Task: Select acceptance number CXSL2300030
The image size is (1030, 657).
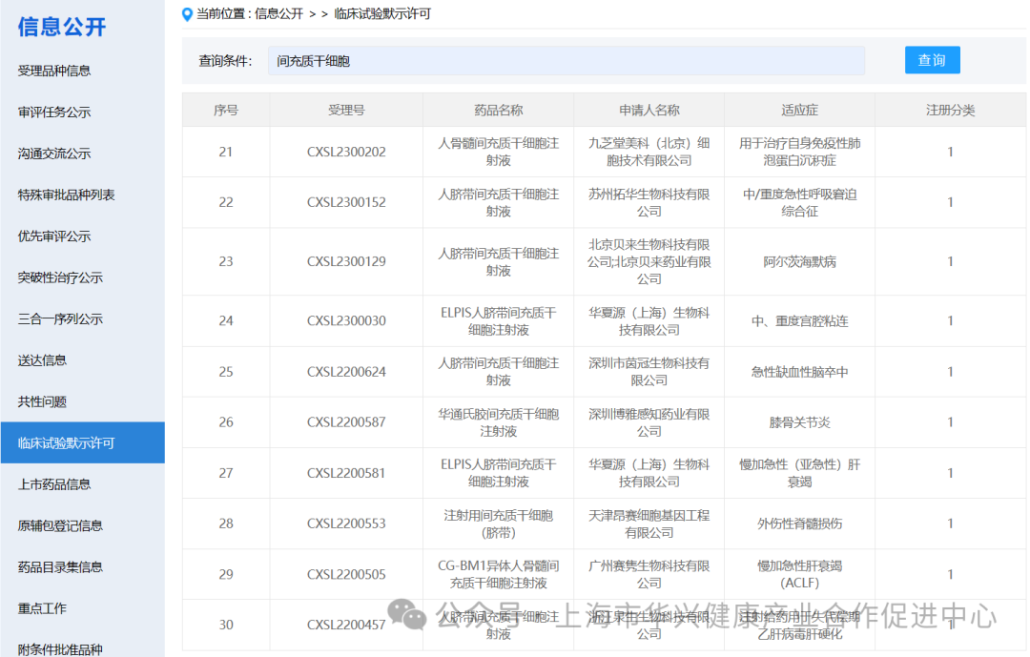Action: [x=346, y=320]
